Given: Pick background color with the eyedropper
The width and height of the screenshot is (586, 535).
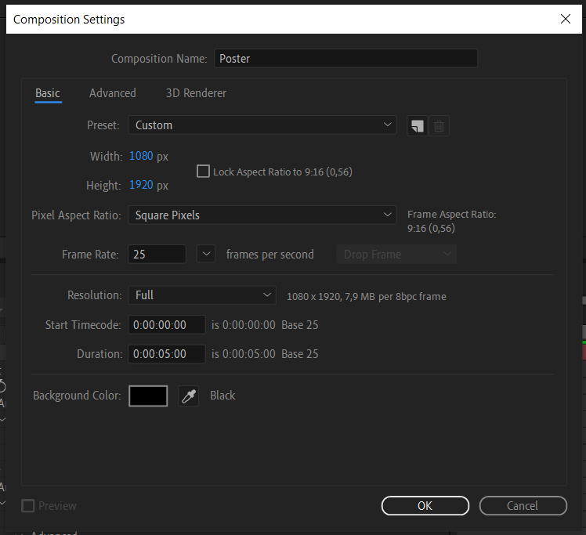Looking at the screenshot, I should click(188, 396).
